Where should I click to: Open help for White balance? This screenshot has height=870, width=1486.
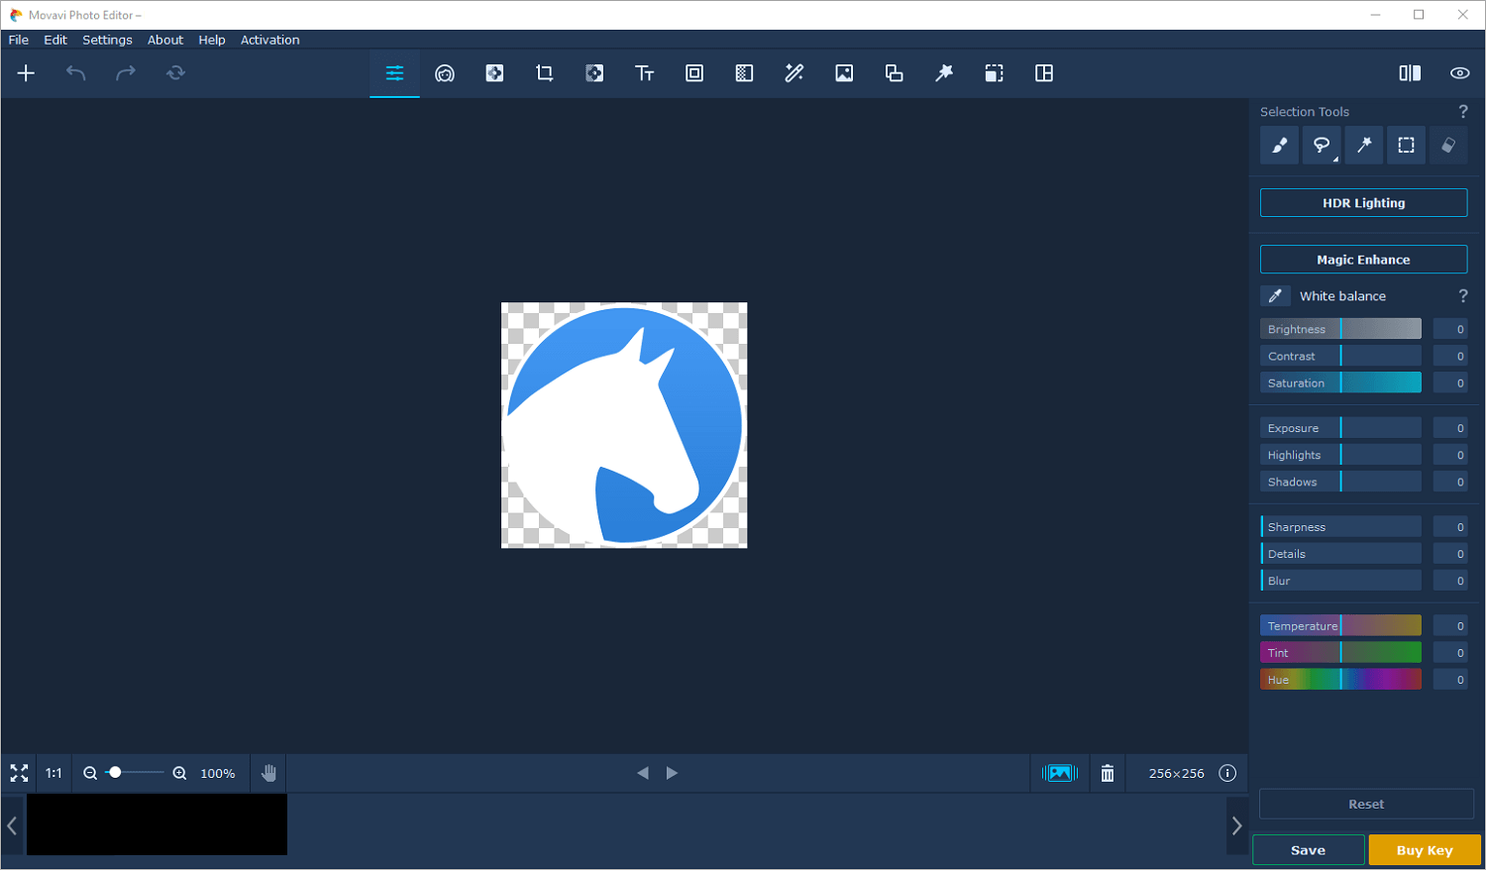pyautogui.click(x=1463, y=296)
